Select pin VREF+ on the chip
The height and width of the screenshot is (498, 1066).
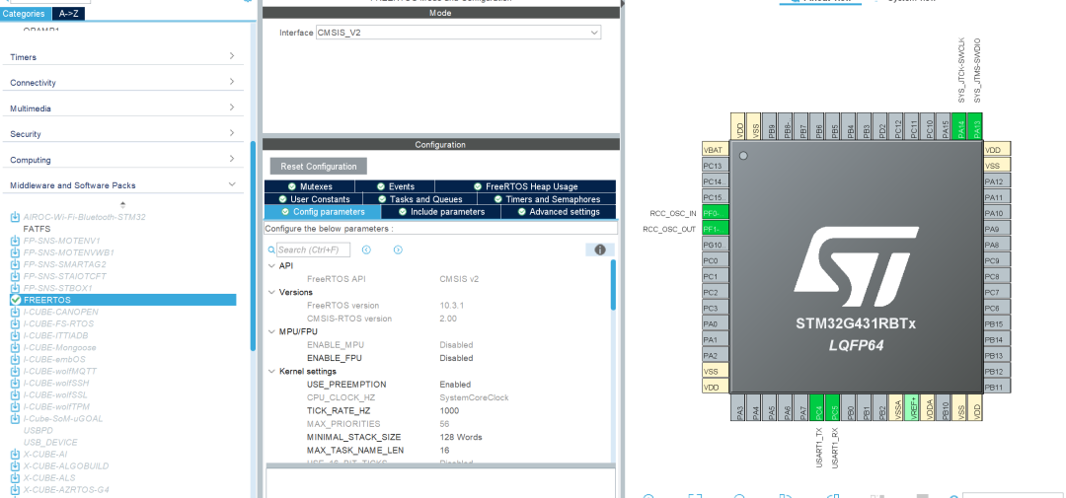coord(912,408)
